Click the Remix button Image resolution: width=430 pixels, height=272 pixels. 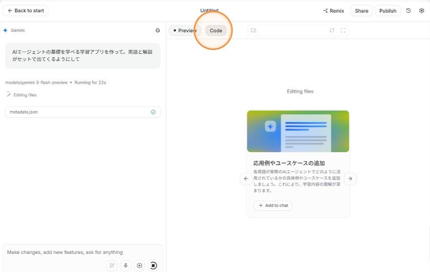click(334, 11)
